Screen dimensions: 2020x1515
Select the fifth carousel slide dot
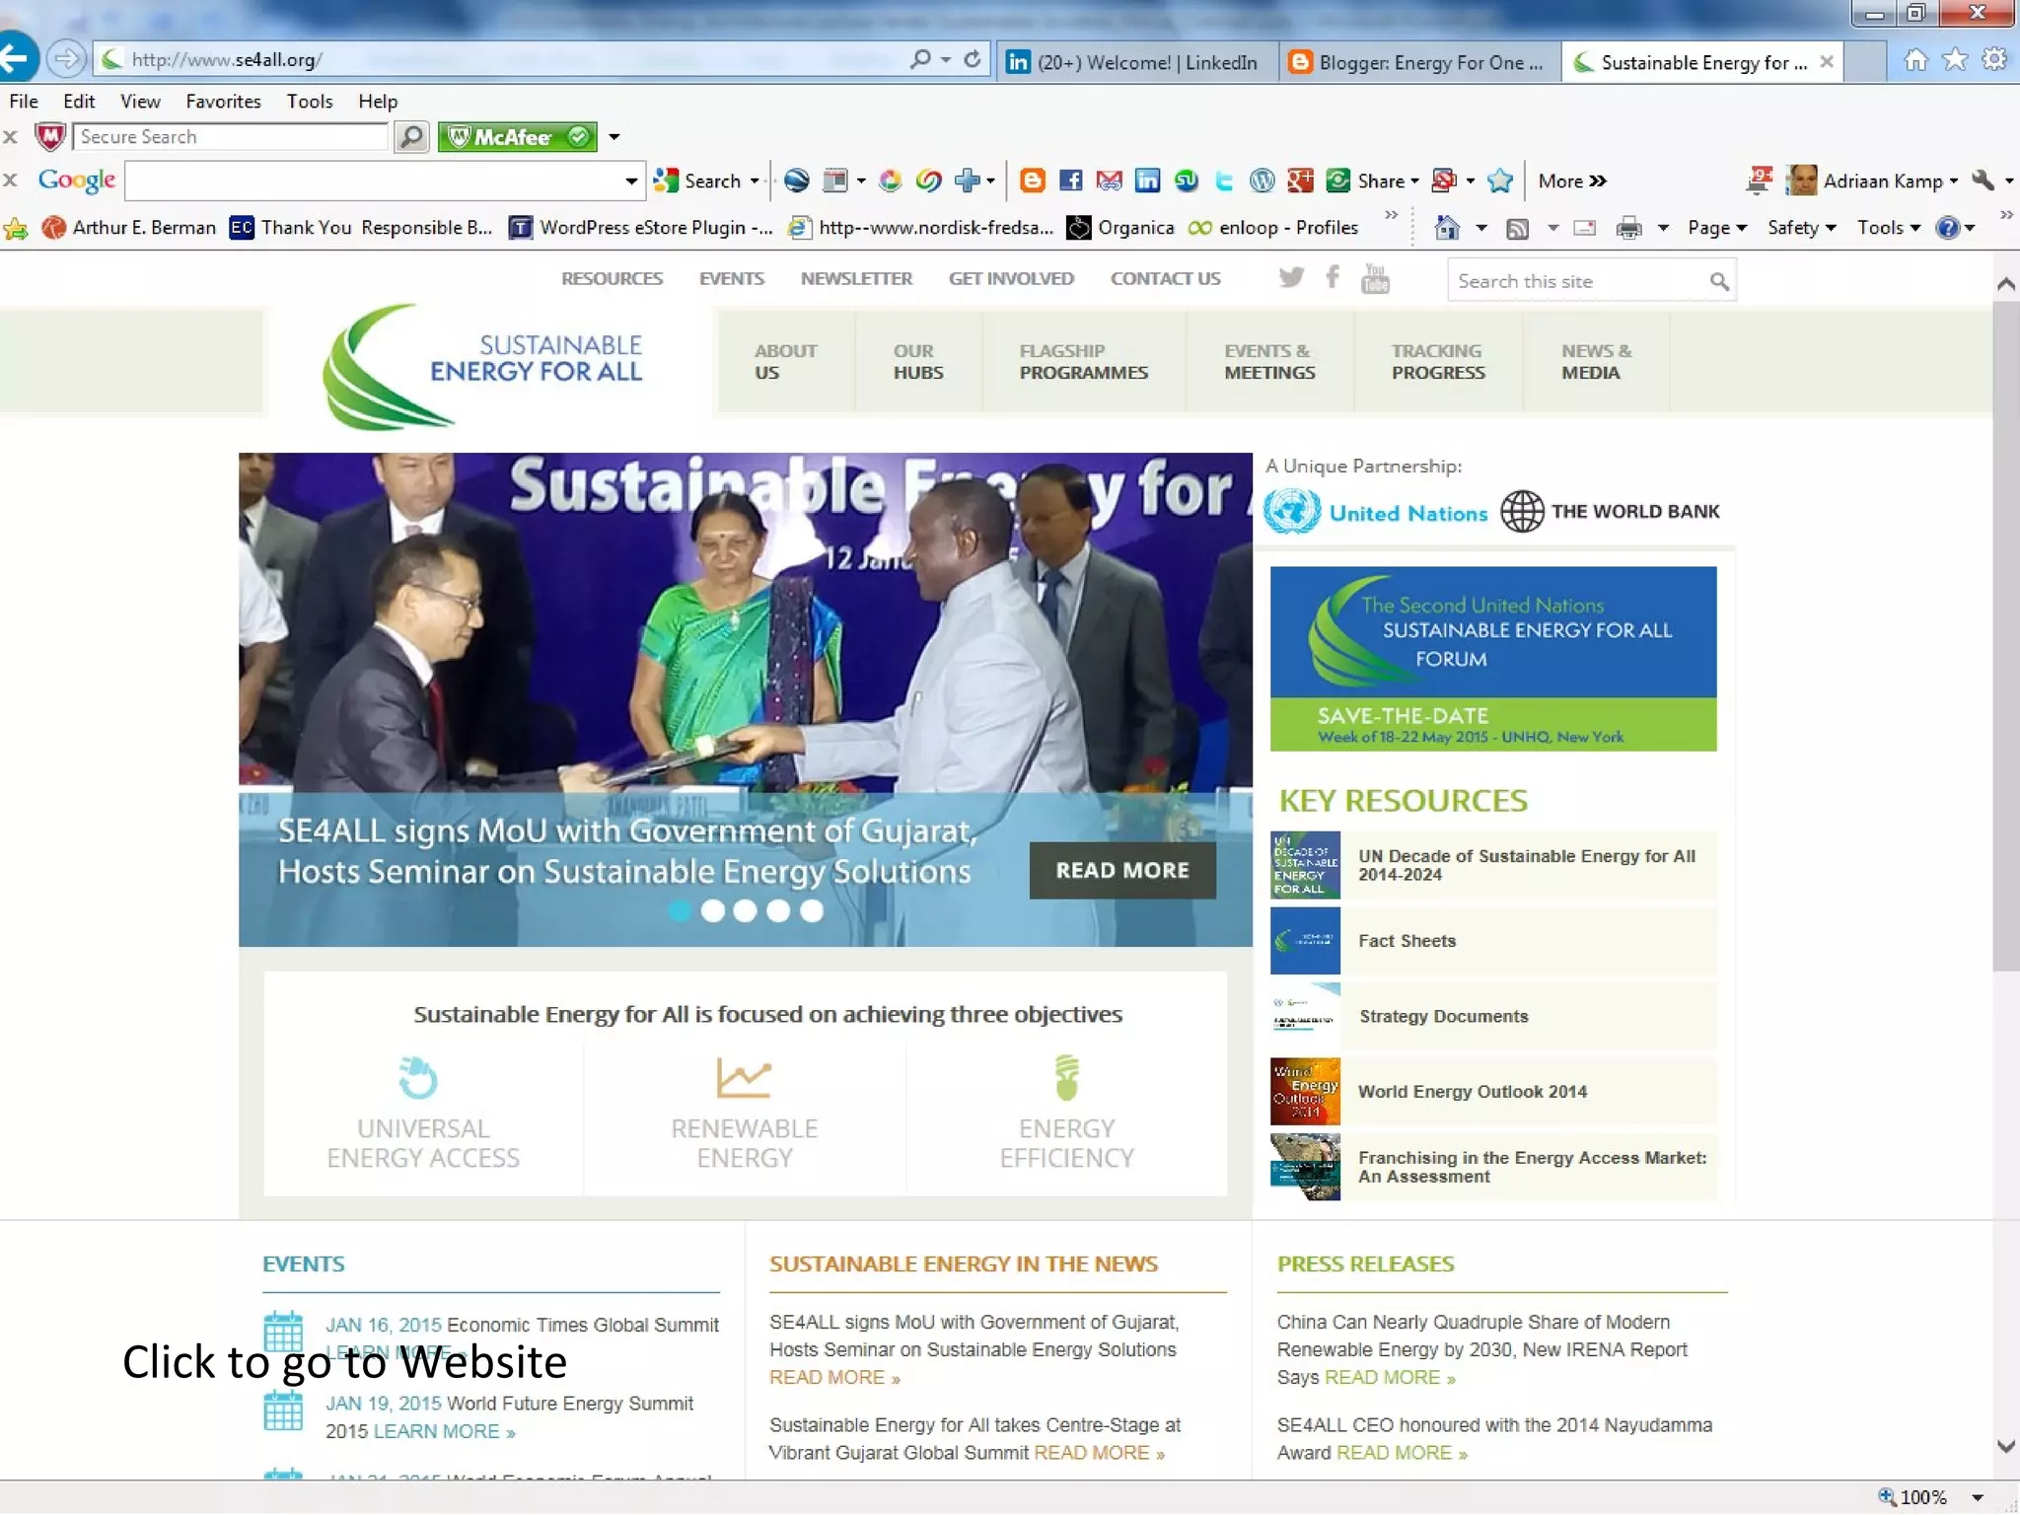click(812, 911)
